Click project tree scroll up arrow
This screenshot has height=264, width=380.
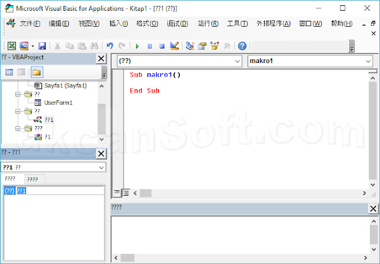coord(102,86)
